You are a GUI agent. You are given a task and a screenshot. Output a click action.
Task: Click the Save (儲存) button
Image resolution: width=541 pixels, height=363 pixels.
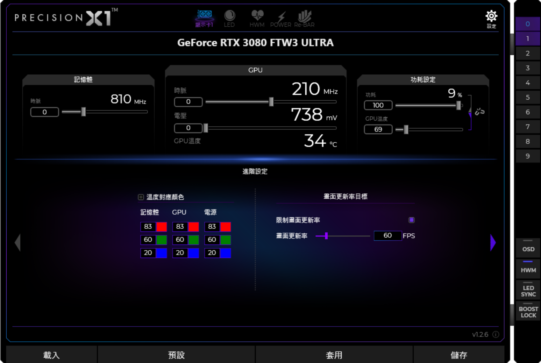[459, 355]
